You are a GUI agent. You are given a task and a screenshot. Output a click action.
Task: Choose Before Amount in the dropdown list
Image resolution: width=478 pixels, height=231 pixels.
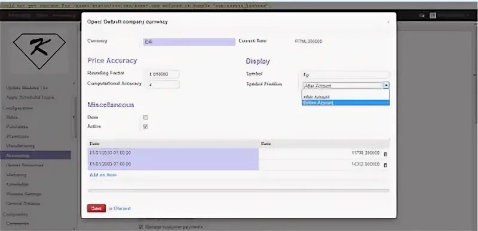[x=346, y=103]
